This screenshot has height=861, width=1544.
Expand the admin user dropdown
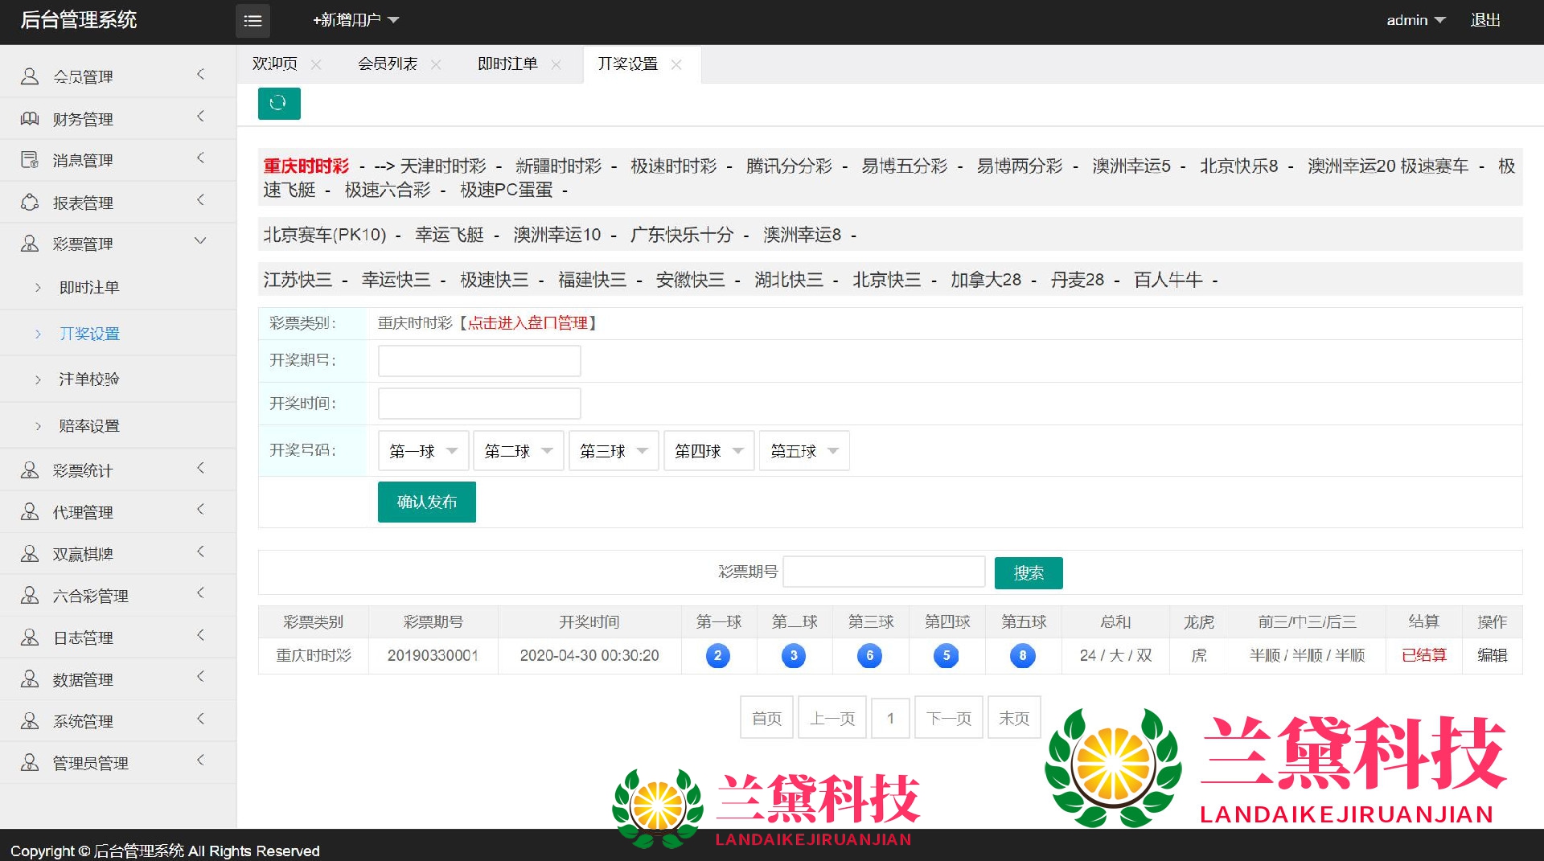pyautogui.click(x=1415, y=20)
